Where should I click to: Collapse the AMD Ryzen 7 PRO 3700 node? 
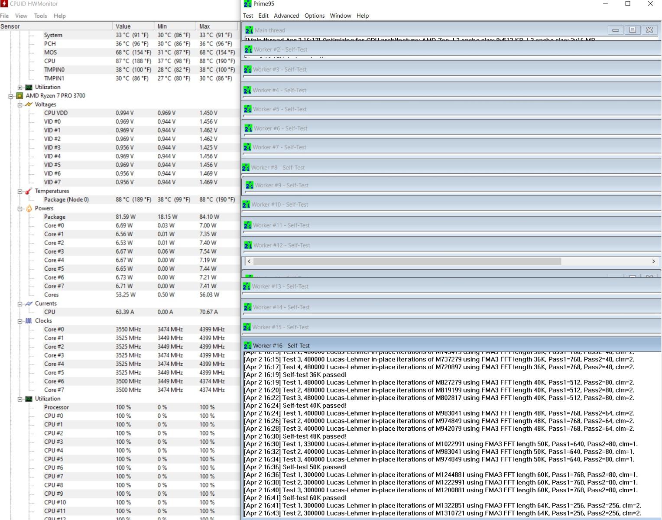click(x=11, y=96)
